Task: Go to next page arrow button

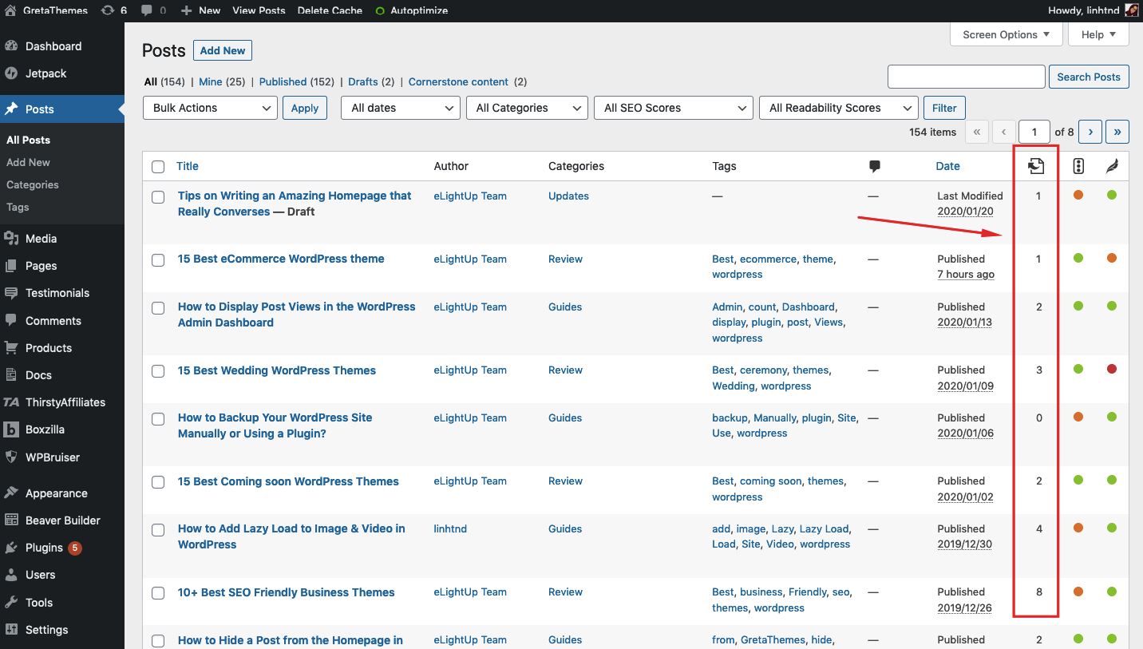Action: [x=1090, y=132]
